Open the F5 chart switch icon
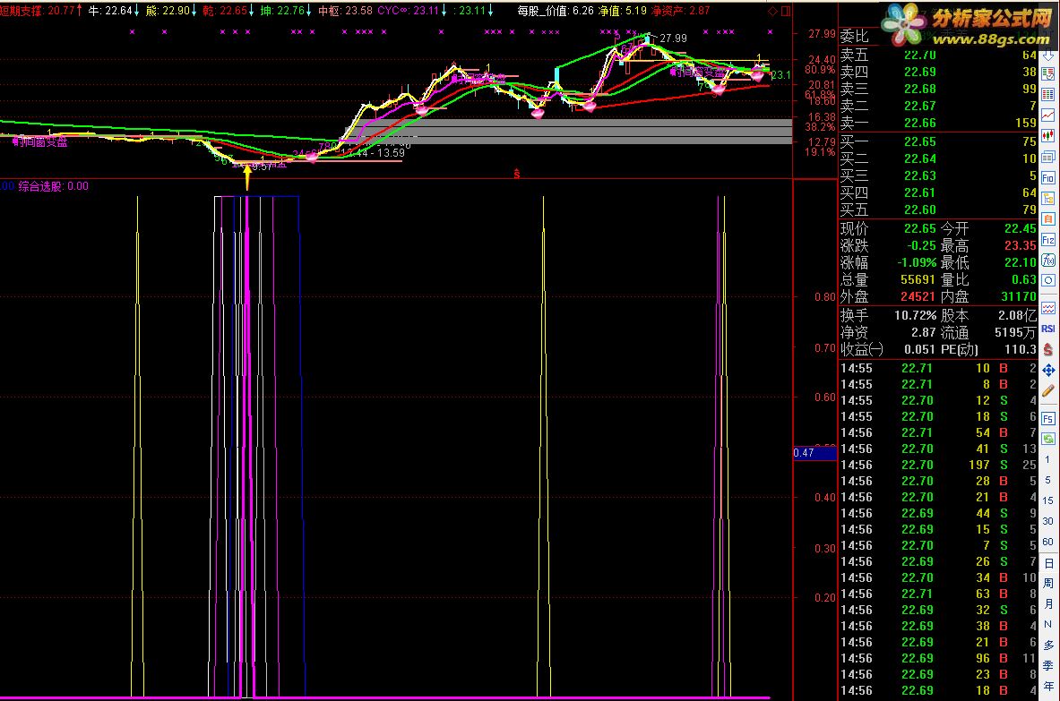 pyautogui.click(x=1047, y=419)
